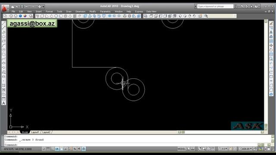Click the Zoom magnifier toolbar icon
Screen dimensions: 276x155
tap(206, 16)
